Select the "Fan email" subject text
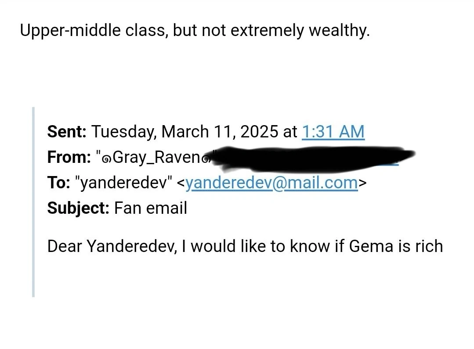Viewport: 474px width, 349px height. pos(151,208)
